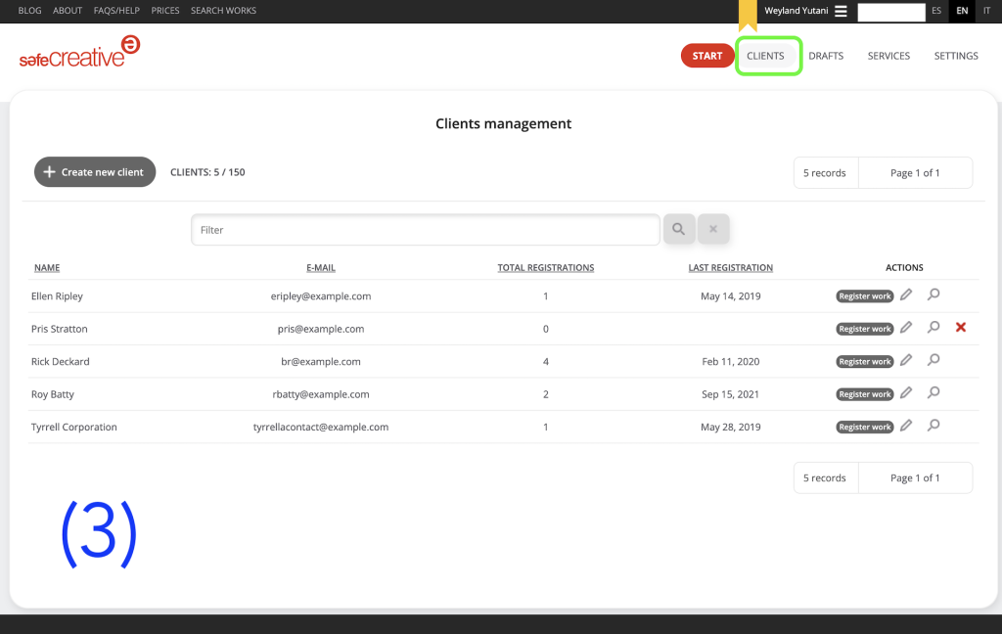The width and height of the screenshot is (1002, 634).
Task: Open the Safe Creative logo homepage
Action: (x=78, y=53)
